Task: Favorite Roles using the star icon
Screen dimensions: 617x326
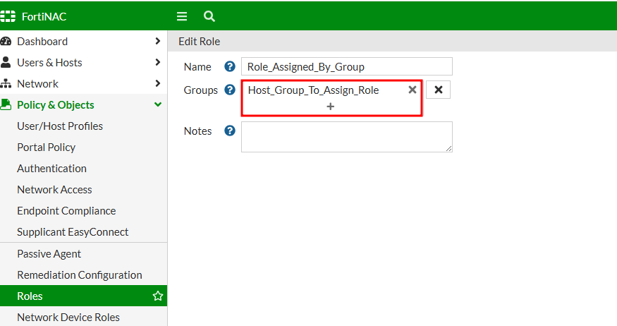Action: (158, 296)
